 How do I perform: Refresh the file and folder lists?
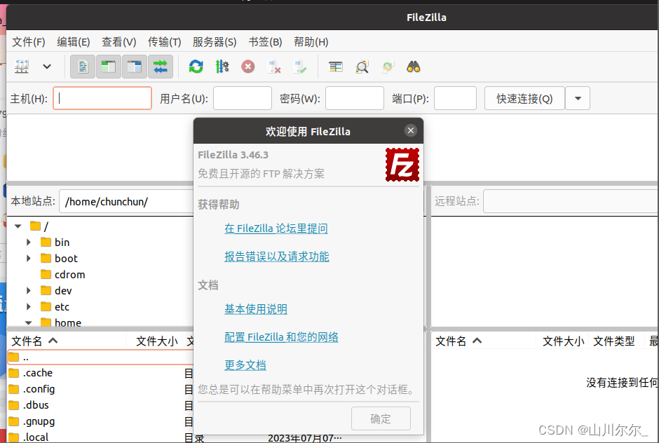[196, 67]
